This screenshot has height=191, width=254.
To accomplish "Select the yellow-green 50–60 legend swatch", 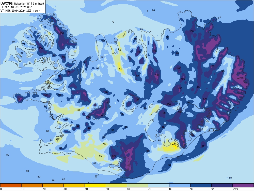I will point(116,185).
